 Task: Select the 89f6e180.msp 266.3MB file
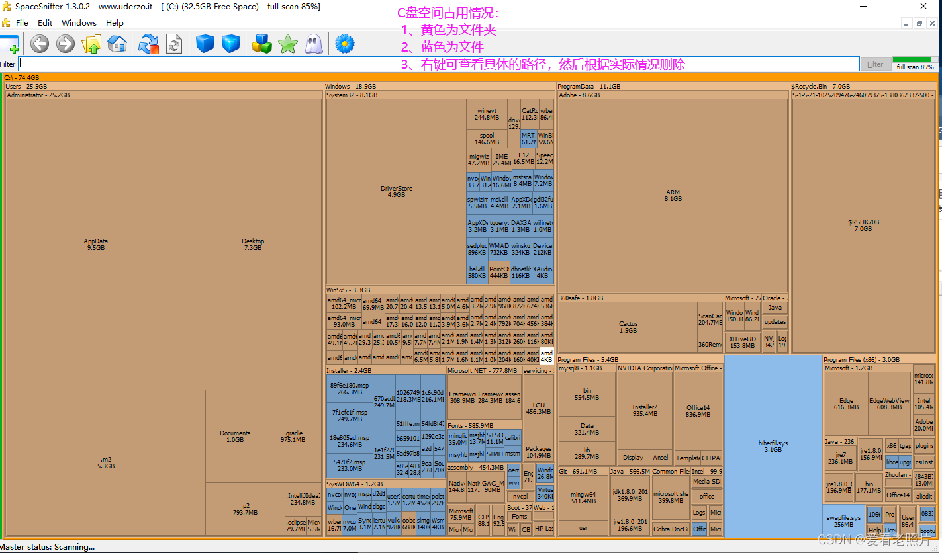pos(350,388)
